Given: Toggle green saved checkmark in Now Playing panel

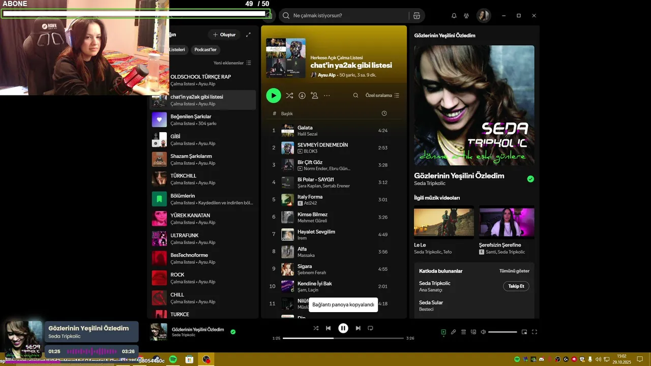Looking at the screenshot, I should click(x=530, y=179).
